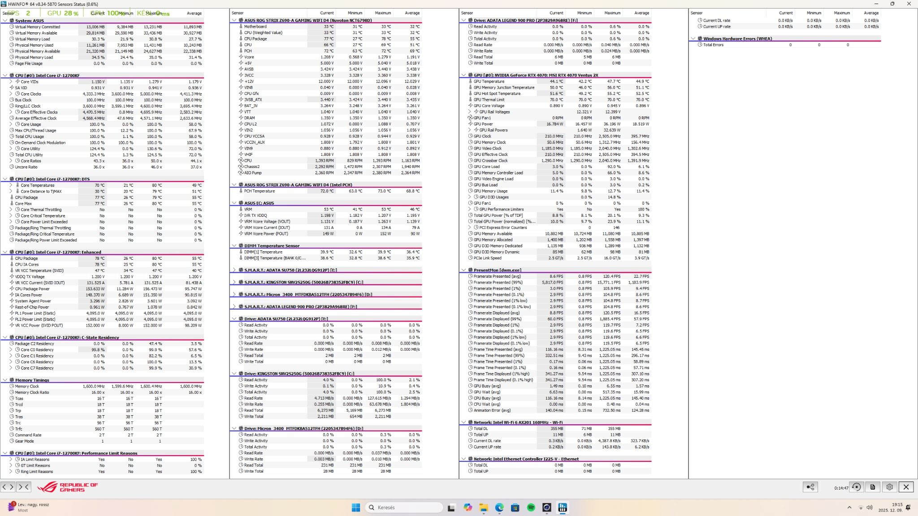
Task: Collapse the GPU [#0] NVIDIA GeForce RTX 4070 group
Action: coord(463,75)
